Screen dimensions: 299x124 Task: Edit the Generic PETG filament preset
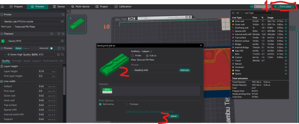62,41
